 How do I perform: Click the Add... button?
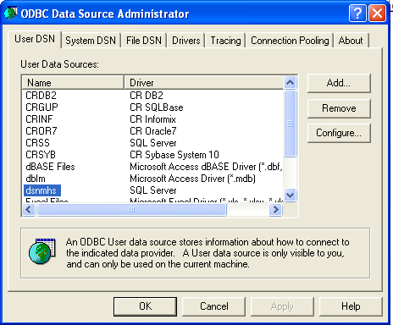click(x=339, y=83)
